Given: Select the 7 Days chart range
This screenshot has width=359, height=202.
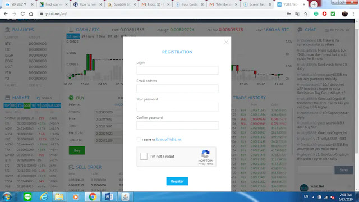Looking at the screenshot, I should [101, 36].
